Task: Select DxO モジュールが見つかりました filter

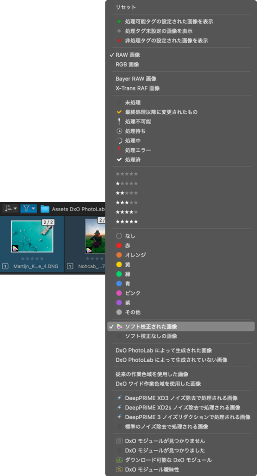Action: pos(181,450)
